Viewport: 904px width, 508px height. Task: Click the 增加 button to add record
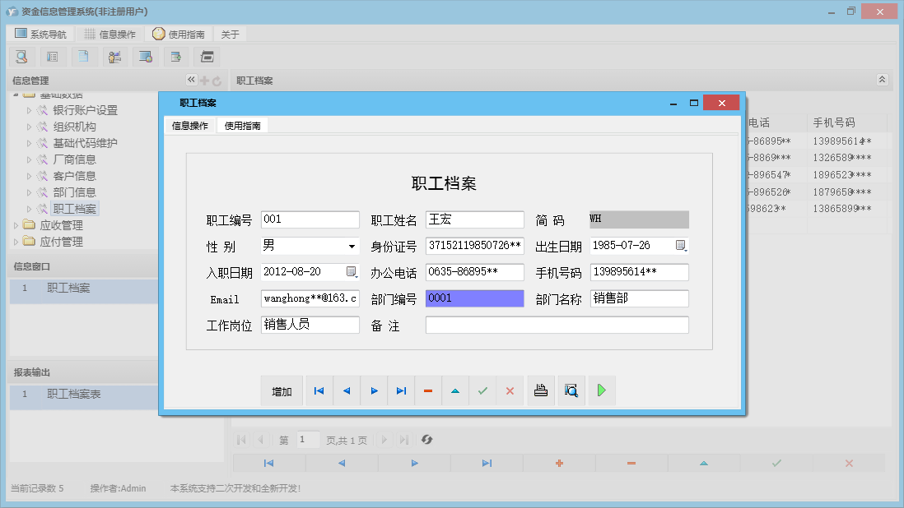(x=282, y=390)
